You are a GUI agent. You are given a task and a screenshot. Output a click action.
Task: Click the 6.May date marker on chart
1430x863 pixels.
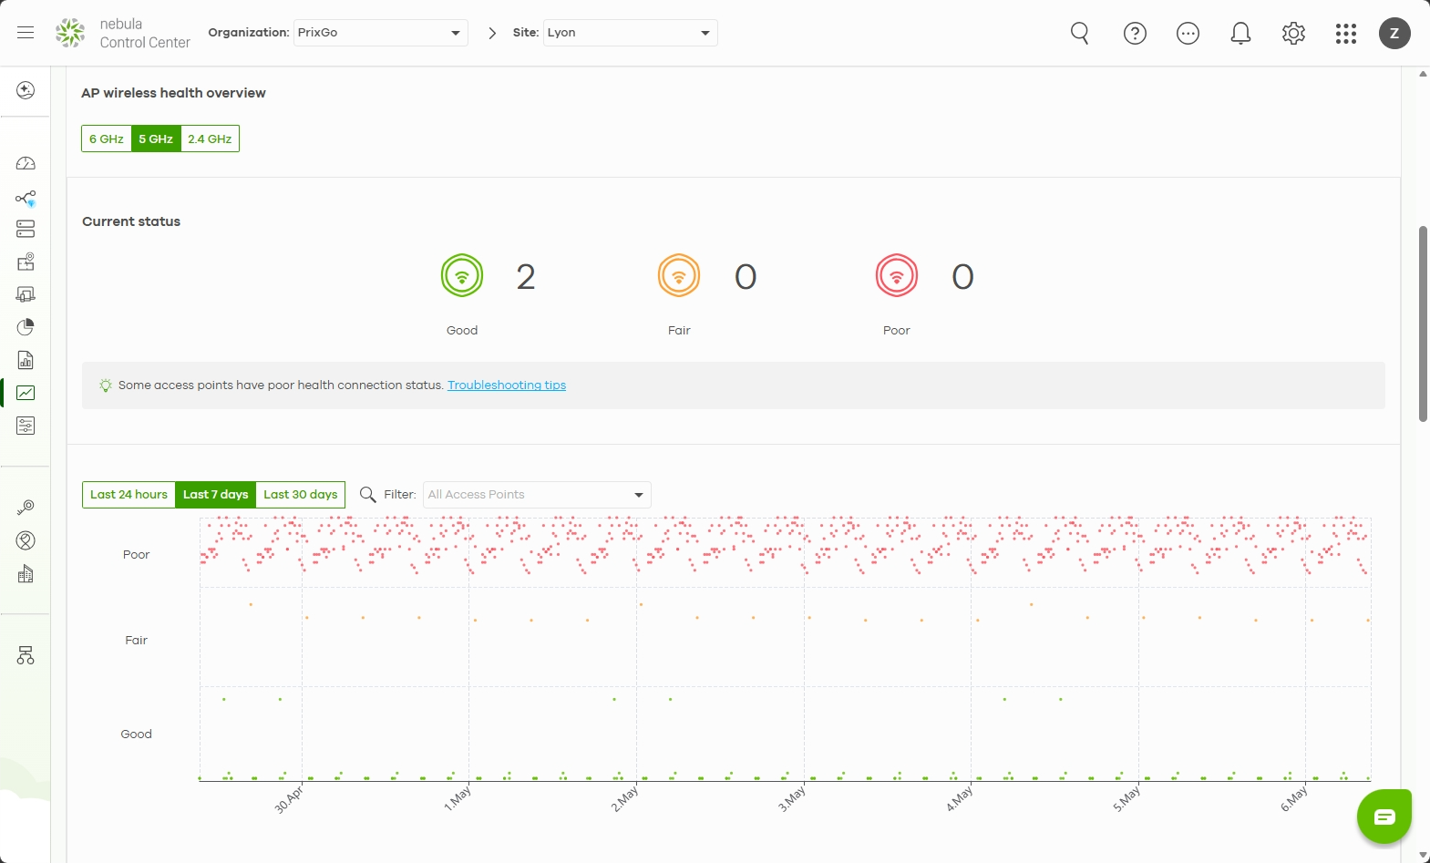(x=1294, y=799)
